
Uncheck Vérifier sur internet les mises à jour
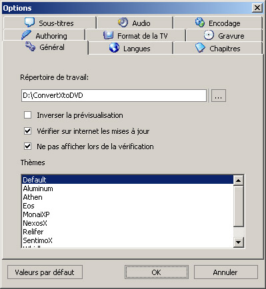point(27,131)
